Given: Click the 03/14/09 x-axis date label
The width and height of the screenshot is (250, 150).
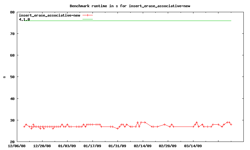Looking at the screenshot, I should coord(193,146).
